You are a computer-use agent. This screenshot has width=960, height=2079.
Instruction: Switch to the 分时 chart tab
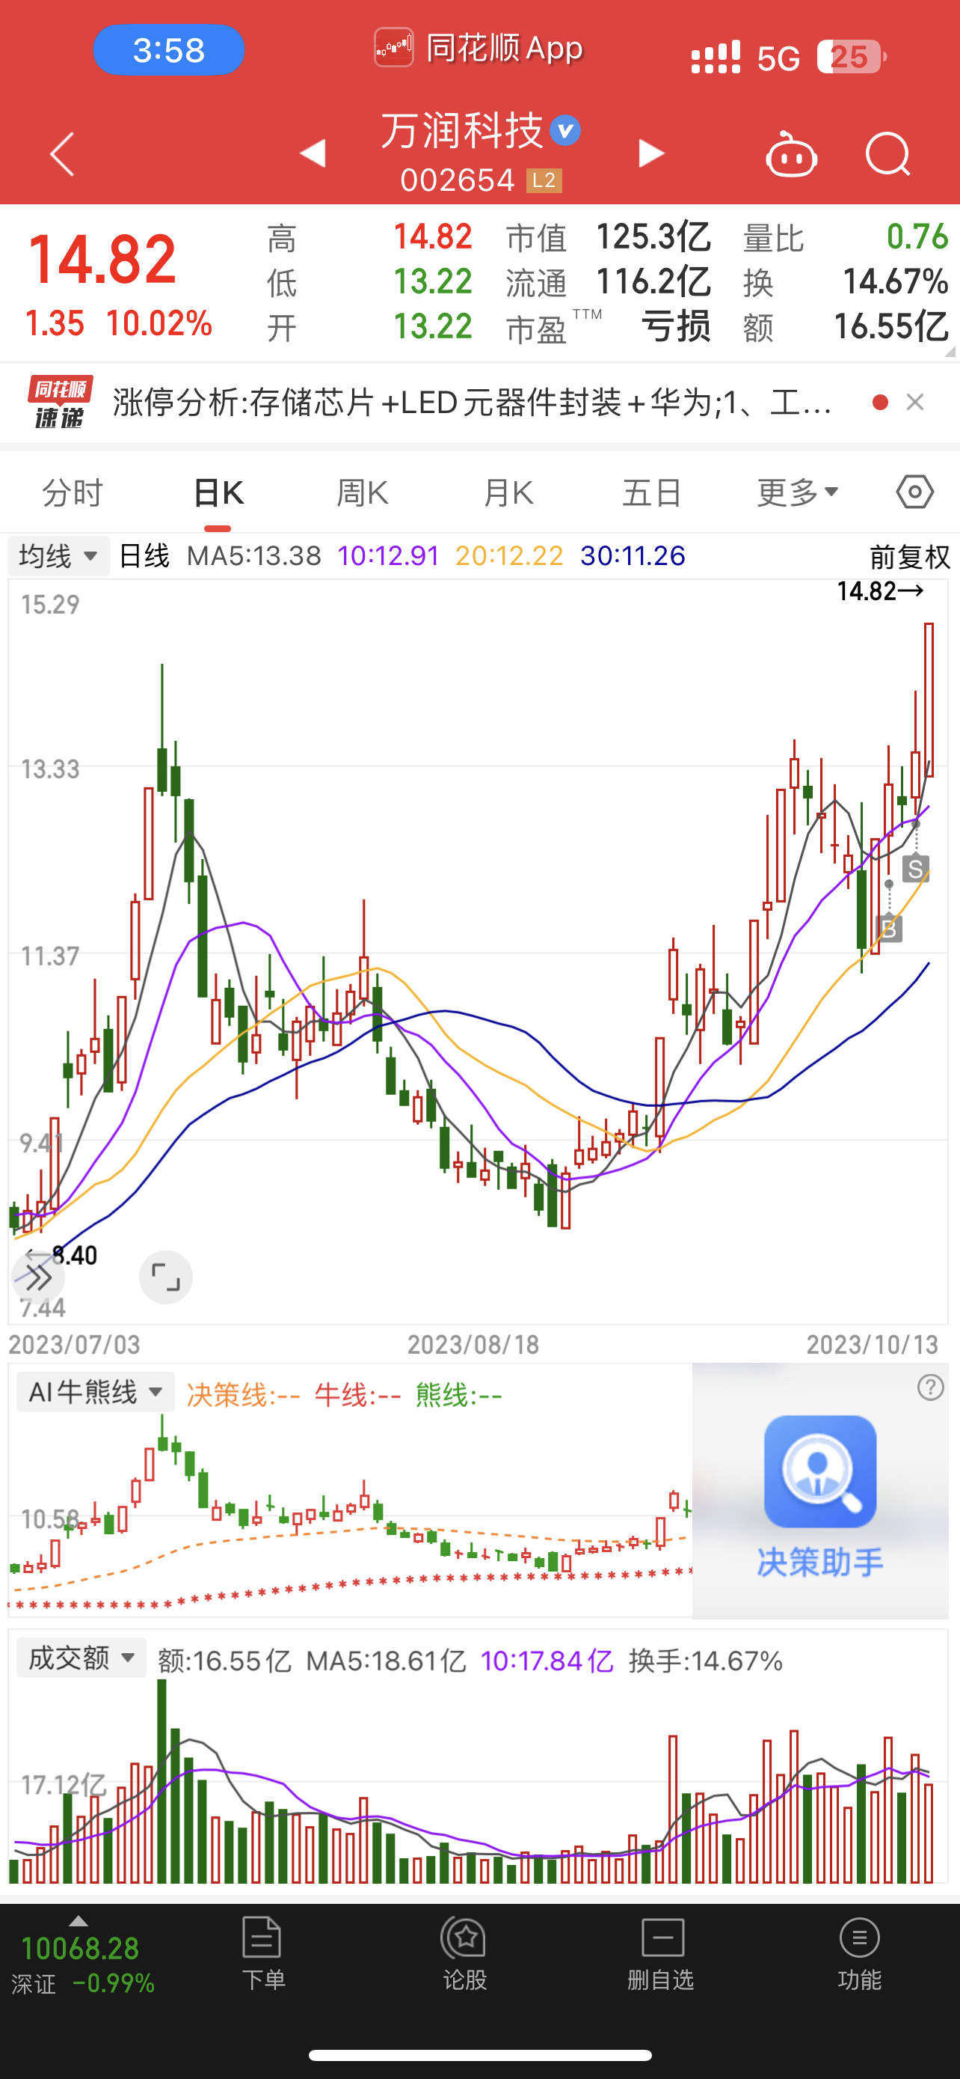click(73, 492)
